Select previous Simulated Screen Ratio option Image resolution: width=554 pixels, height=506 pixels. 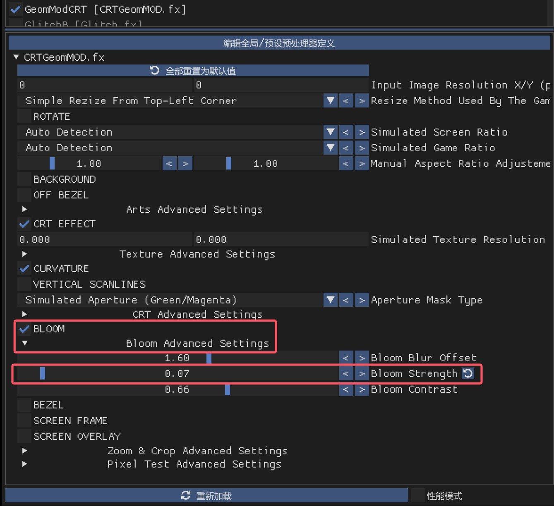346,132
